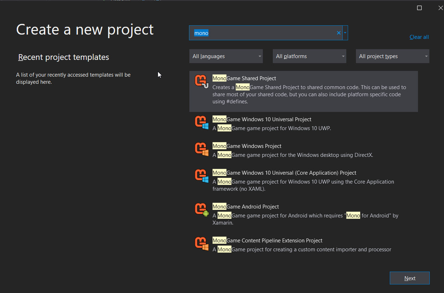Image resolution: width=444 pixels, height=293 pixels.
Task: Clear search text with the X icon
Action: tap(338, 33)
